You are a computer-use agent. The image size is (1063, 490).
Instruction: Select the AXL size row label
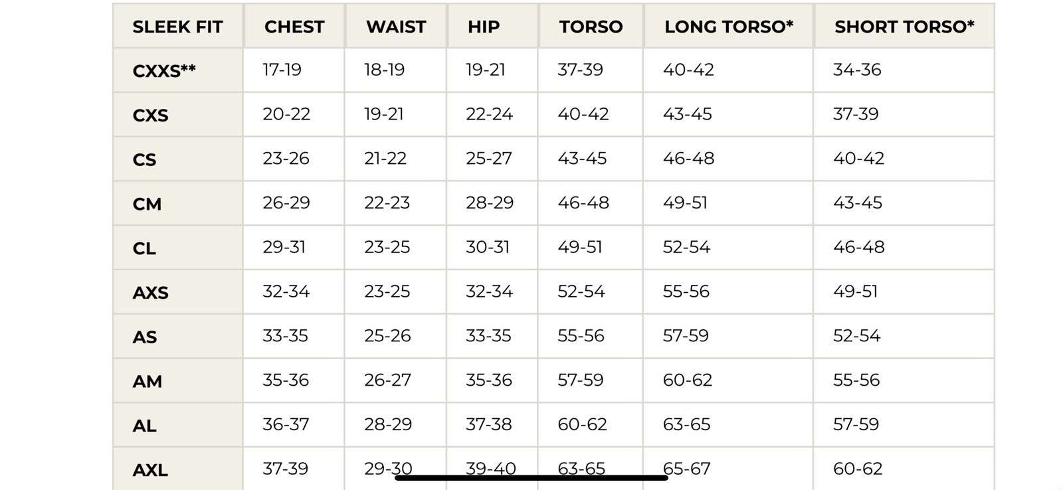pos(150,470)
